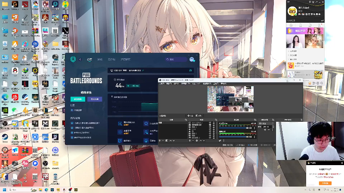Click the transition duration spinner arrows
Image resolution: width=344 pixels, height=193 pixels.
coord(273,127)
